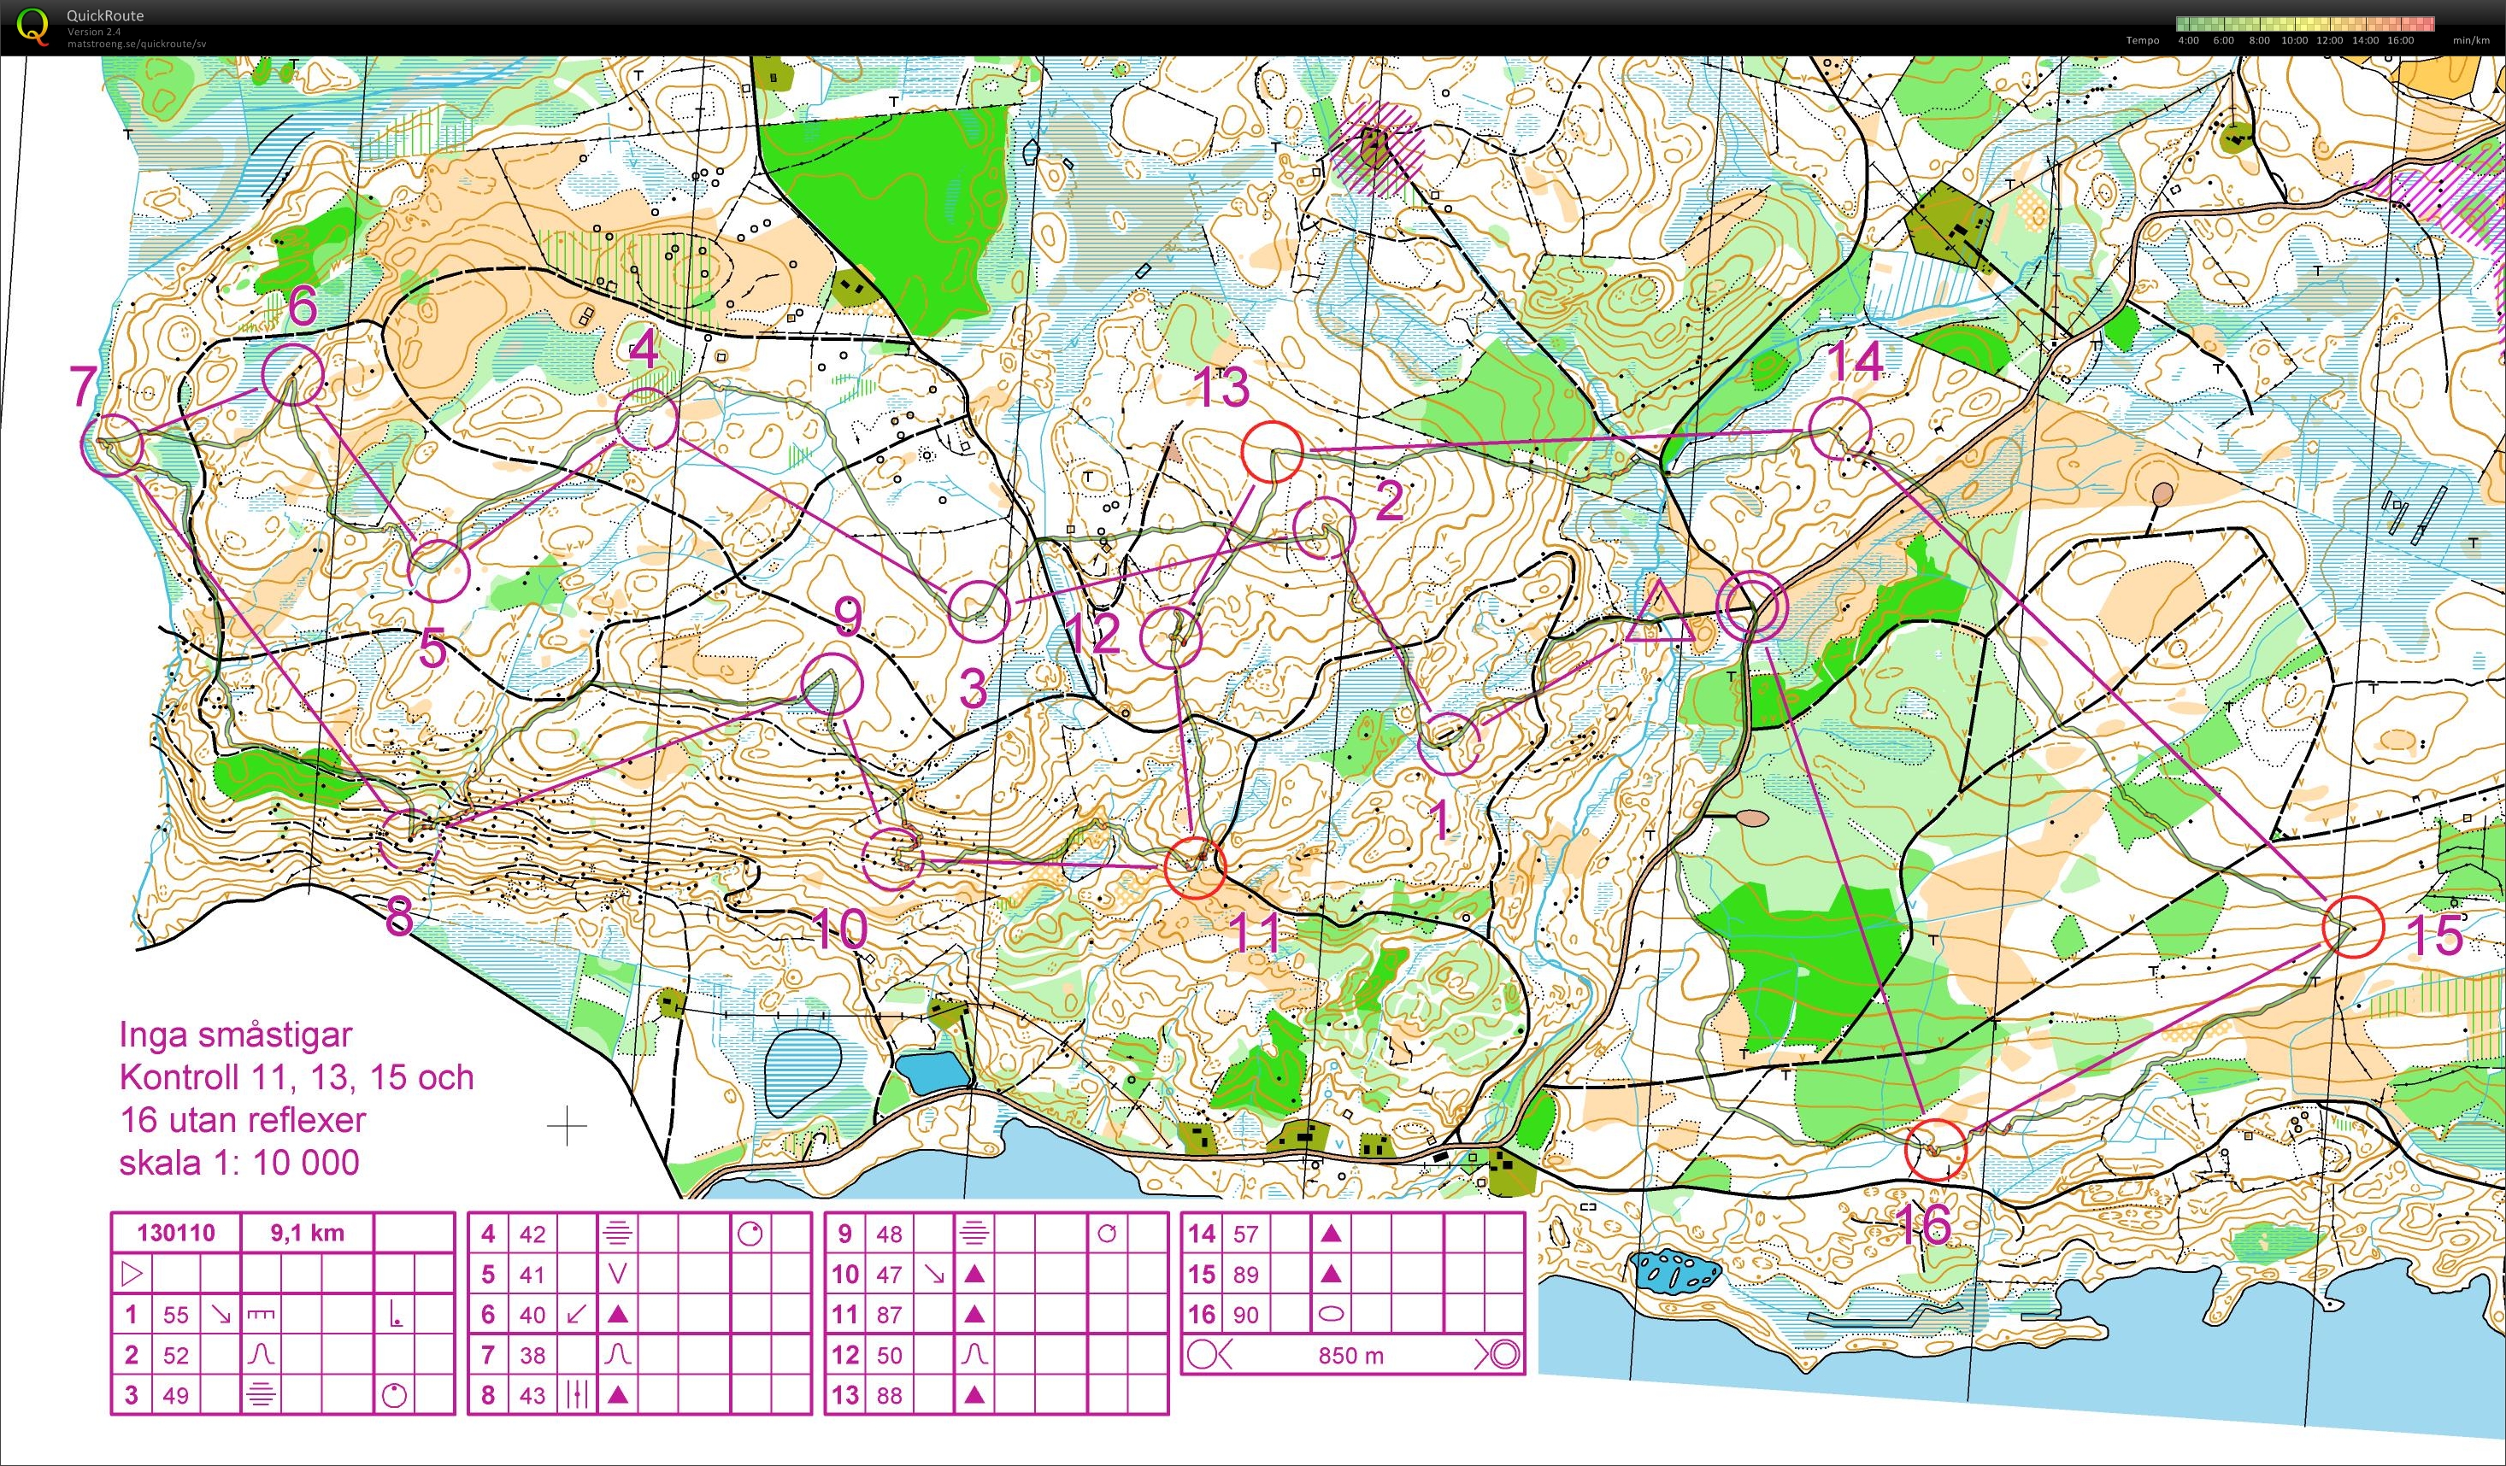
Task: Select red control circle 11
Action: point(1194,868)
